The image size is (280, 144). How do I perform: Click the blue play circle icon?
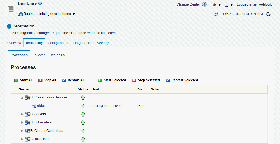[x=216, y=14]
